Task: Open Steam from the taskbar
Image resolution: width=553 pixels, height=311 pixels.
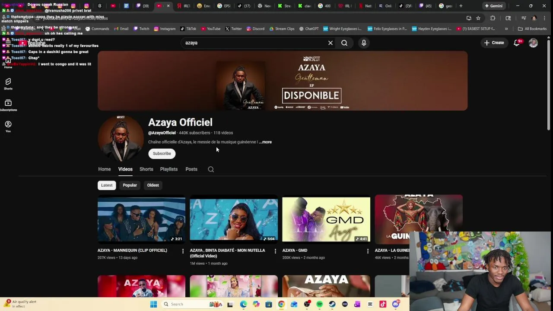Action: [332, 304]
